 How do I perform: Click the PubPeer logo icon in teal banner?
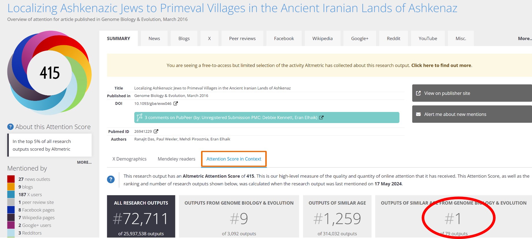(139, 117)
